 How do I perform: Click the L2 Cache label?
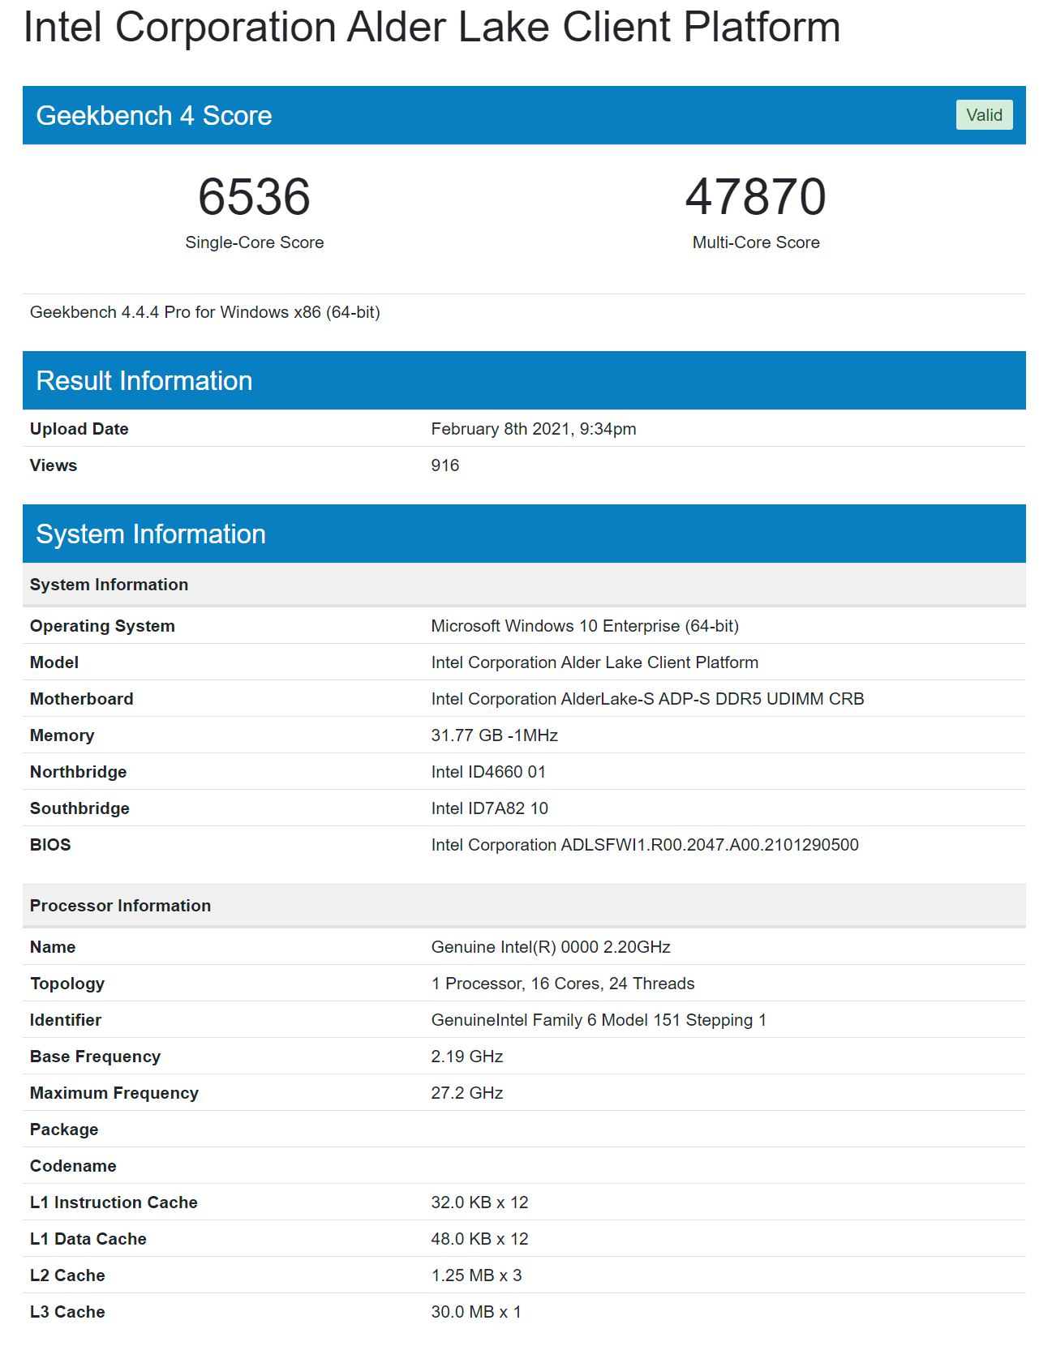pyautogui.click(x=67, y=1275)
